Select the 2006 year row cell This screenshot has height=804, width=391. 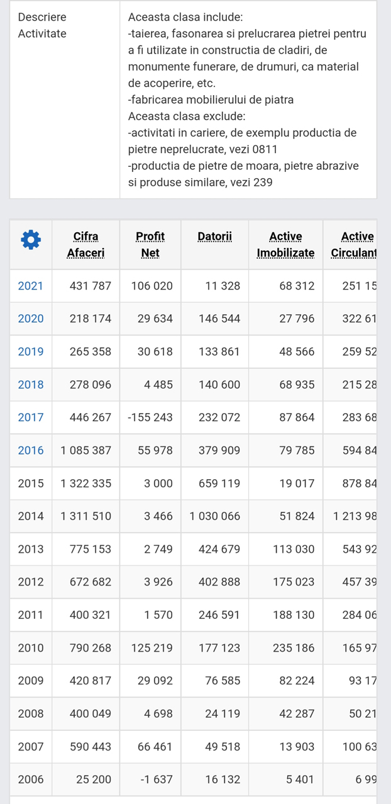(x=31, y=779)
